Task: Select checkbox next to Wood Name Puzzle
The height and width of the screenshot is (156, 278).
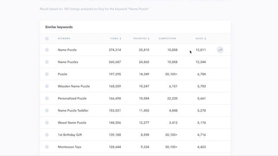Action: pos(47,123)
